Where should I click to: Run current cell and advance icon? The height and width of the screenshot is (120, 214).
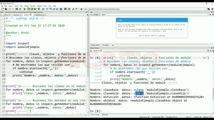tap(32, 9)
